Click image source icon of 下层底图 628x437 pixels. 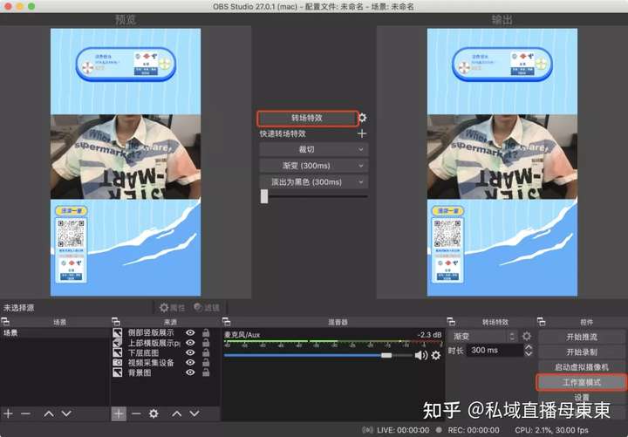point(117,352)
